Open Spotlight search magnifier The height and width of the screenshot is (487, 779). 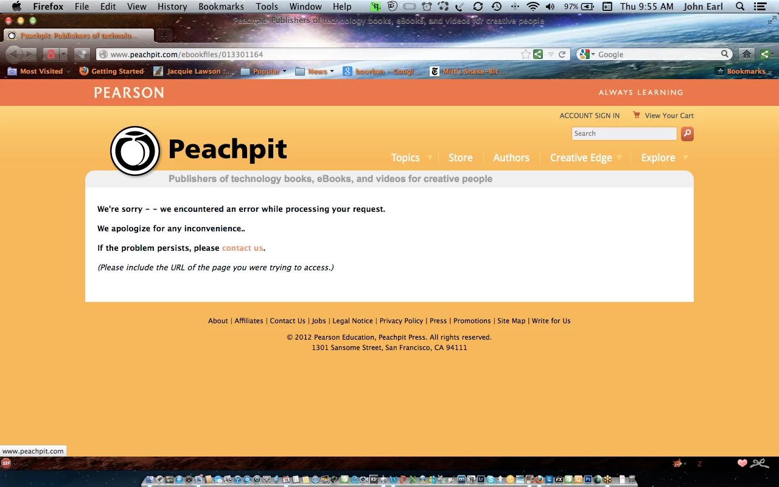pos(740,7)
